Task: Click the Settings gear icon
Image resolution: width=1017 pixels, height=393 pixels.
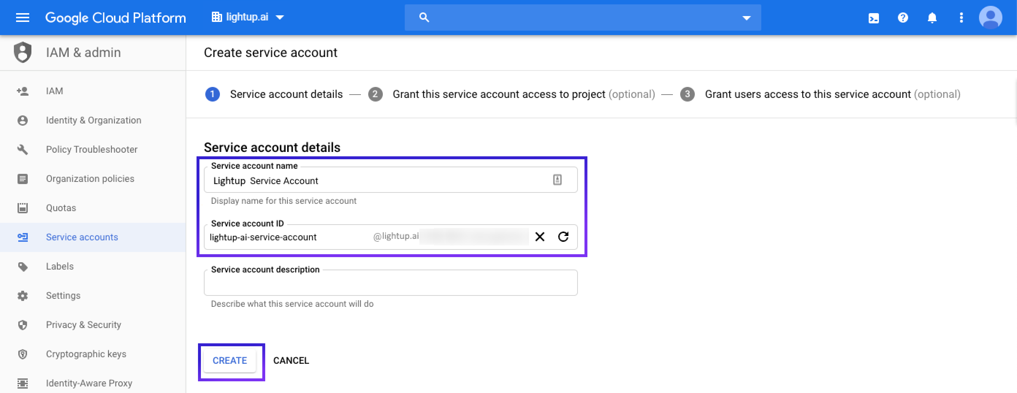Action: tap(23, 295)
